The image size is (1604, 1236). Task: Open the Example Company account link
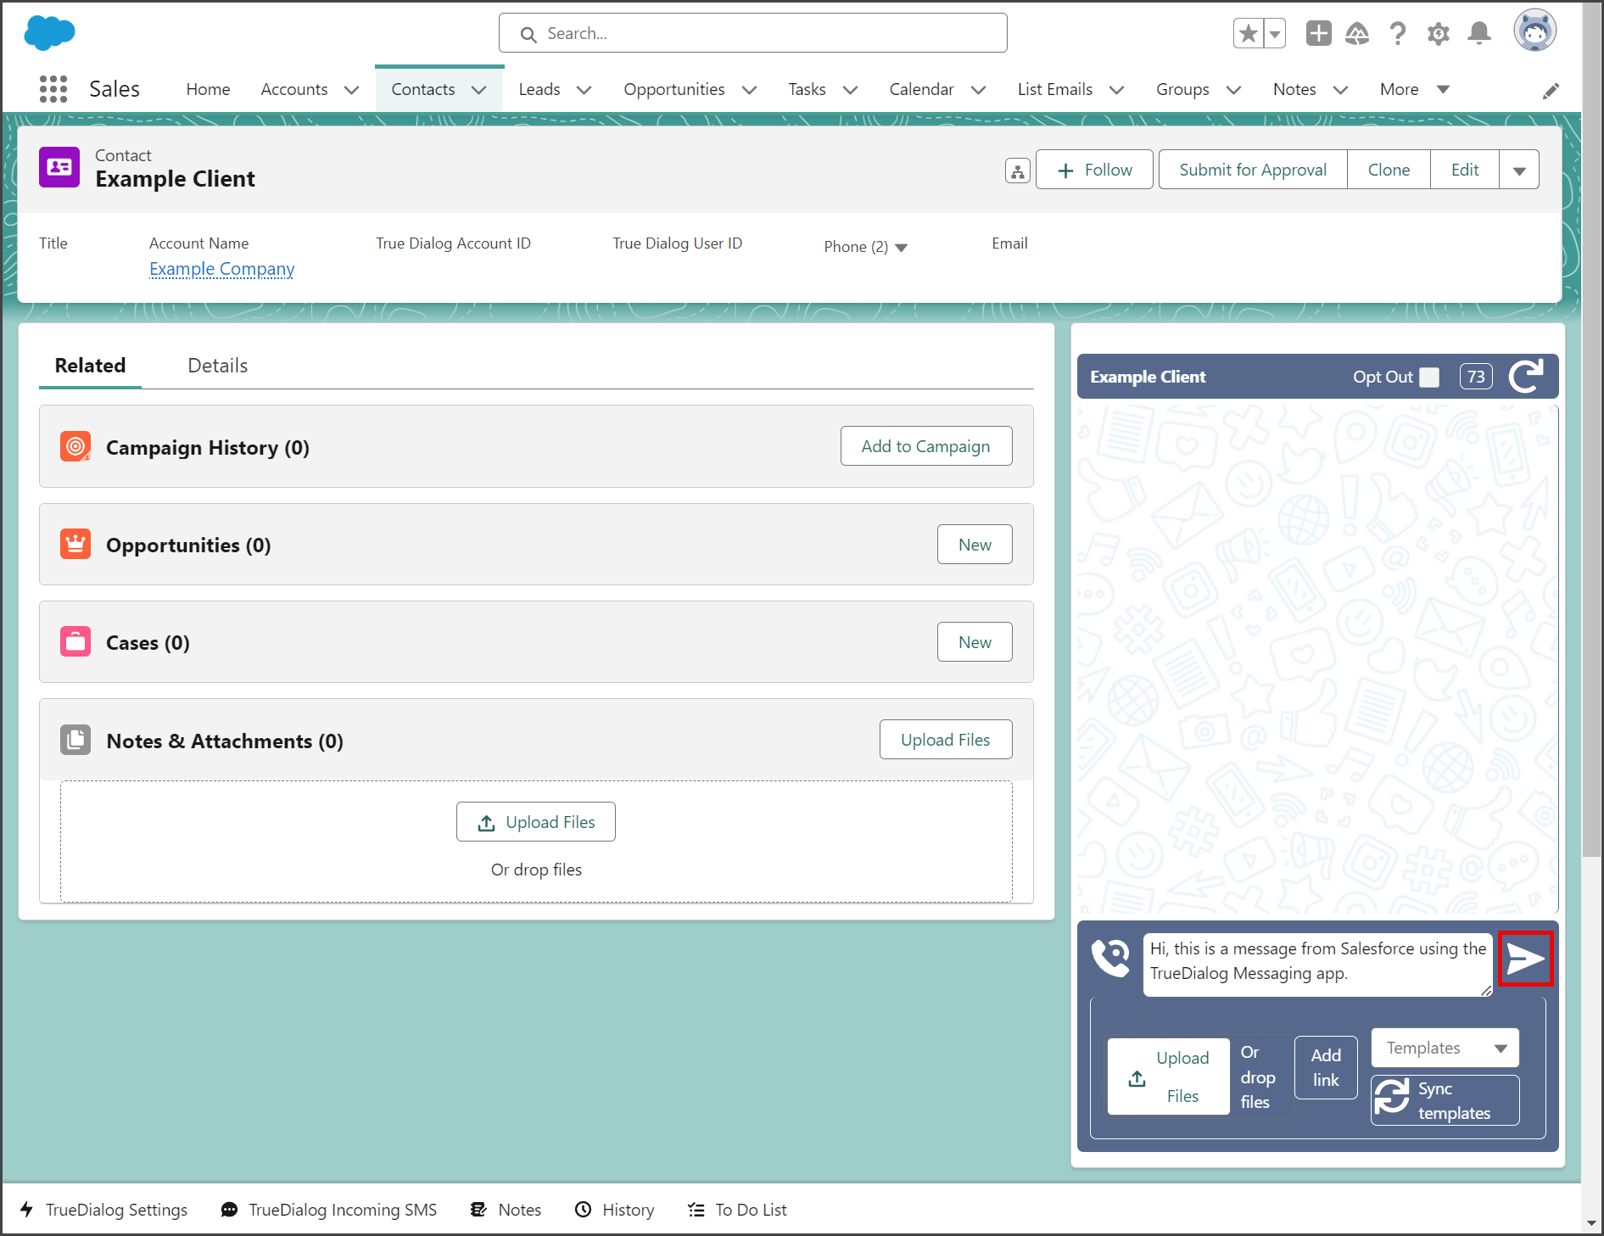click(x=222, y=269)
